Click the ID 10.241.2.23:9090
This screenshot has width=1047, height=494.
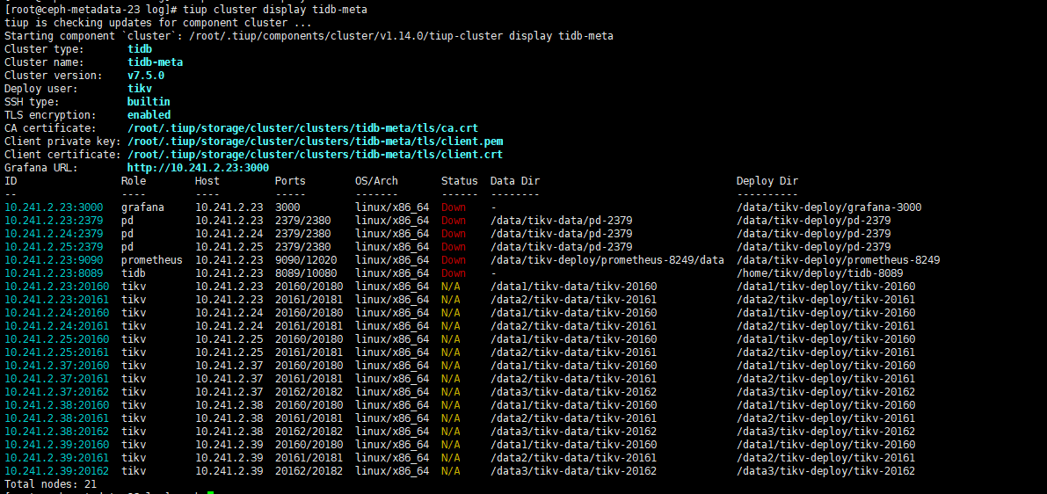pyautogui.click(x=54, y=259)
